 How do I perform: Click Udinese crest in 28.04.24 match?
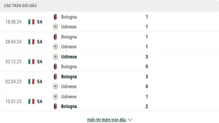coord(55,47)
